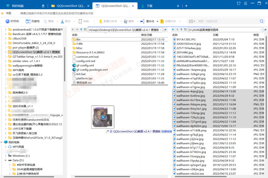
Task: Expand the antdownload2 tree folder
Action: 6,30
